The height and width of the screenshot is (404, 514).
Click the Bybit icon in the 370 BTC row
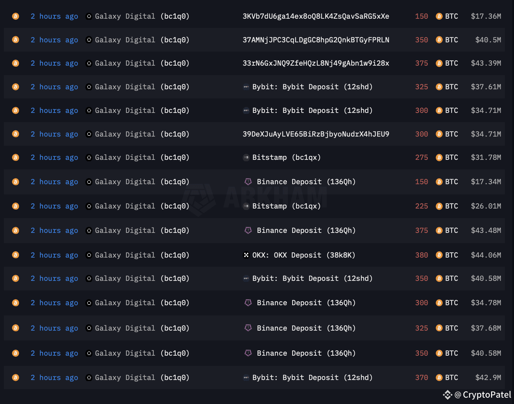[x=246, y=378]
